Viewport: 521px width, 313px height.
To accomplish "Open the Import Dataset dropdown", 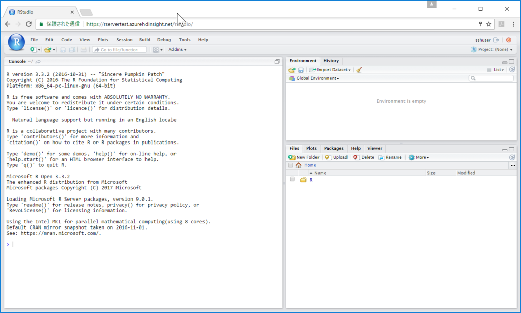I will [x=330, y=70].
